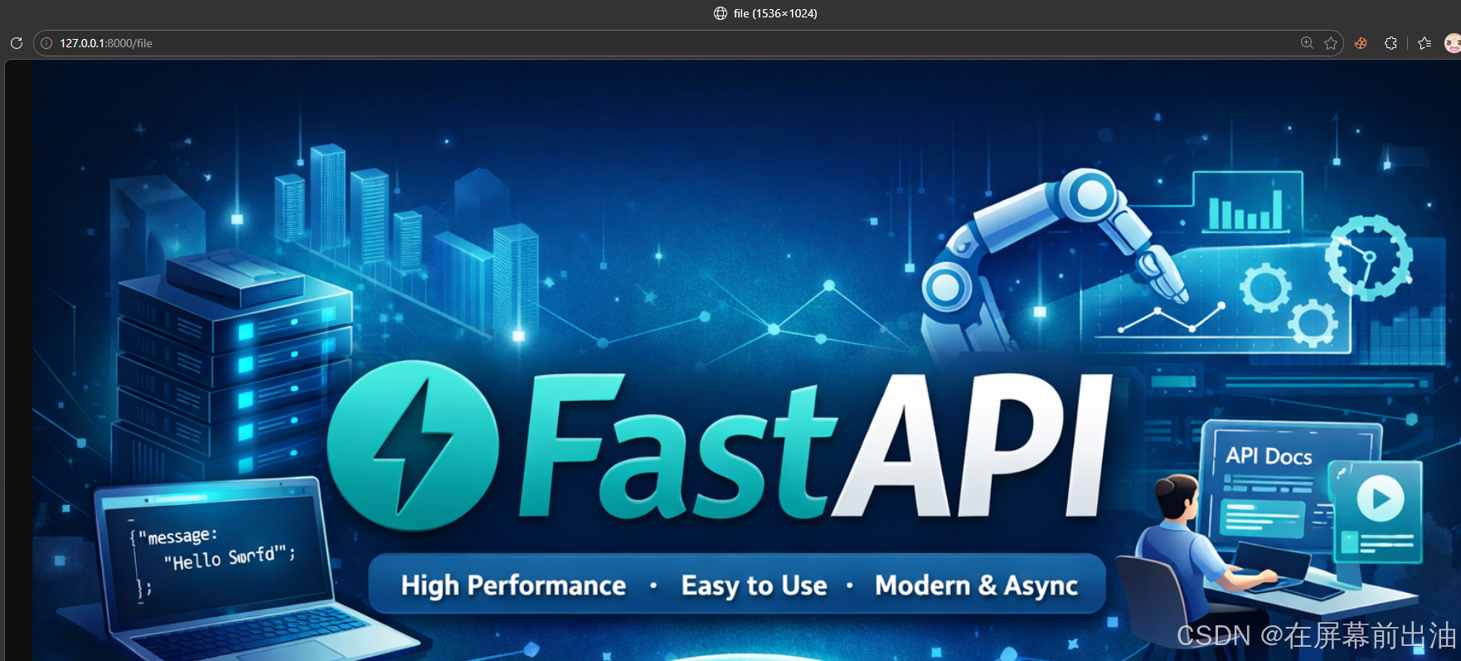Viewport: 1461px width, 661px height.
Task: Open the cookie extension icon
Action: click(x=1361, y=43)
